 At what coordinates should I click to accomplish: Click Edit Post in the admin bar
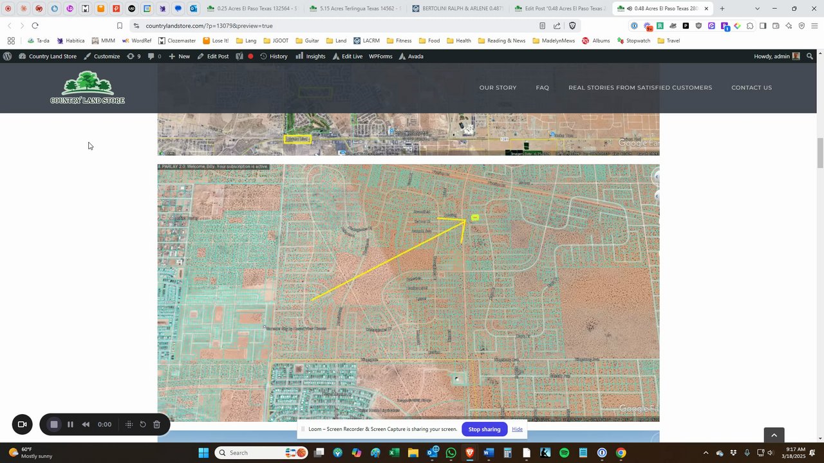[x=213, y=57]
